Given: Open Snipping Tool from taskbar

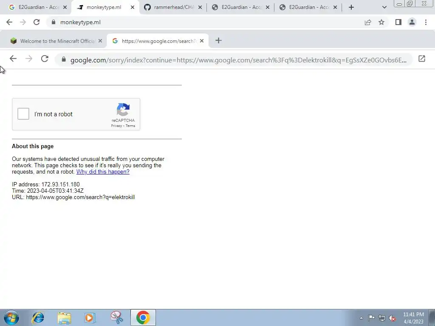Looking at the screenshot, I should tap(117, 318).
